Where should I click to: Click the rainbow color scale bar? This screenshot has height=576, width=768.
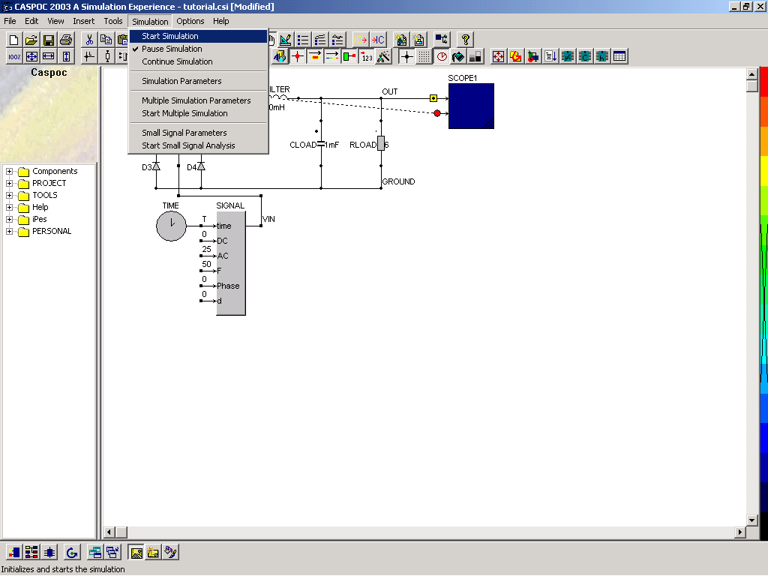pyautogui.click(x=763, y=303)
